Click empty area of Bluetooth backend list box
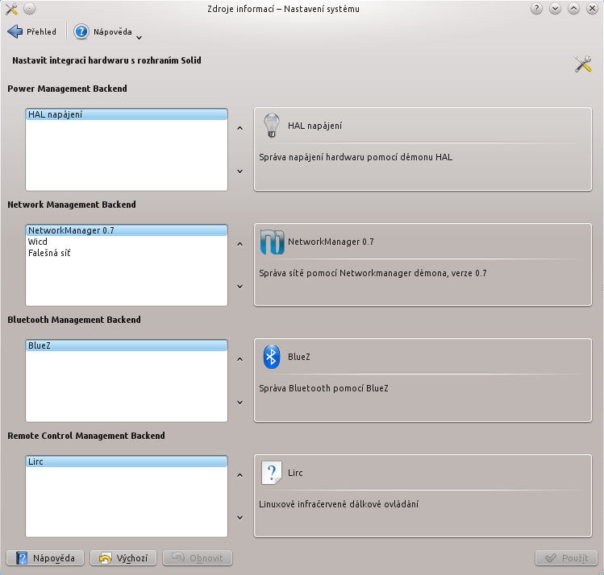 127,386
